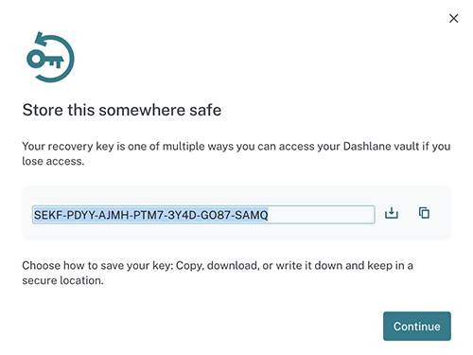Viewport: 473px width, 355px height.
Task: Click the recovery key circular-arrow logo
Action: click(x=50, y=57)
